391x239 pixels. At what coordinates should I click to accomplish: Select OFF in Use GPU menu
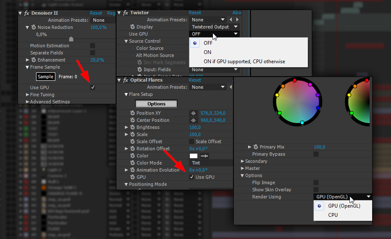pyautogui.click(x=249, y=43)
